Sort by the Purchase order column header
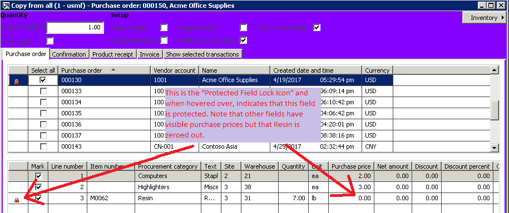This screenshot has width=509, height=213. (104, 70)
